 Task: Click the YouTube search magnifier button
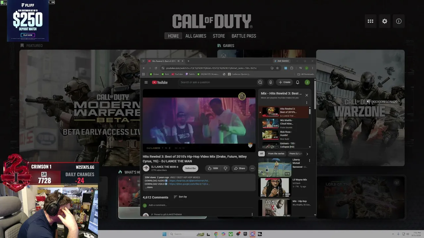pyautogui.click(x=260, y=82)
